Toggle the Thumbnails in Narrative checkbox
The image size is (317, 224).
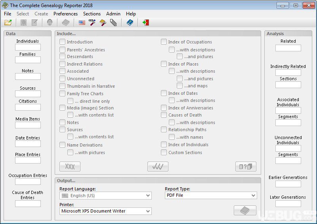tap(62, 86)
